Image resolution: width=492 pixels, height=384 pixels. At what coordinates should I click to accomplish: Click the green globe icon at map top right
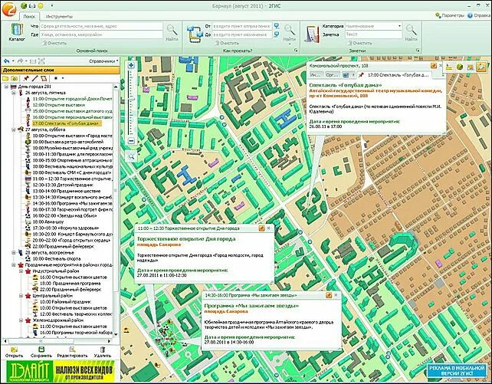pyautogui.click(x=459, y=67)
